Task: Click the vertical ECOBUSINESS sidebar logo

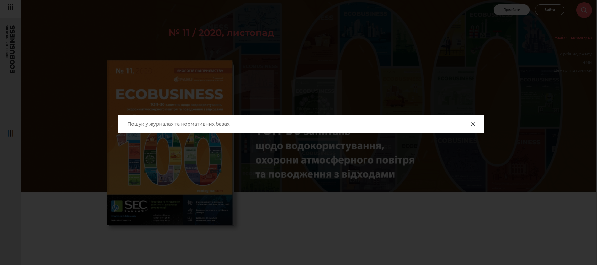Action: 11,49
